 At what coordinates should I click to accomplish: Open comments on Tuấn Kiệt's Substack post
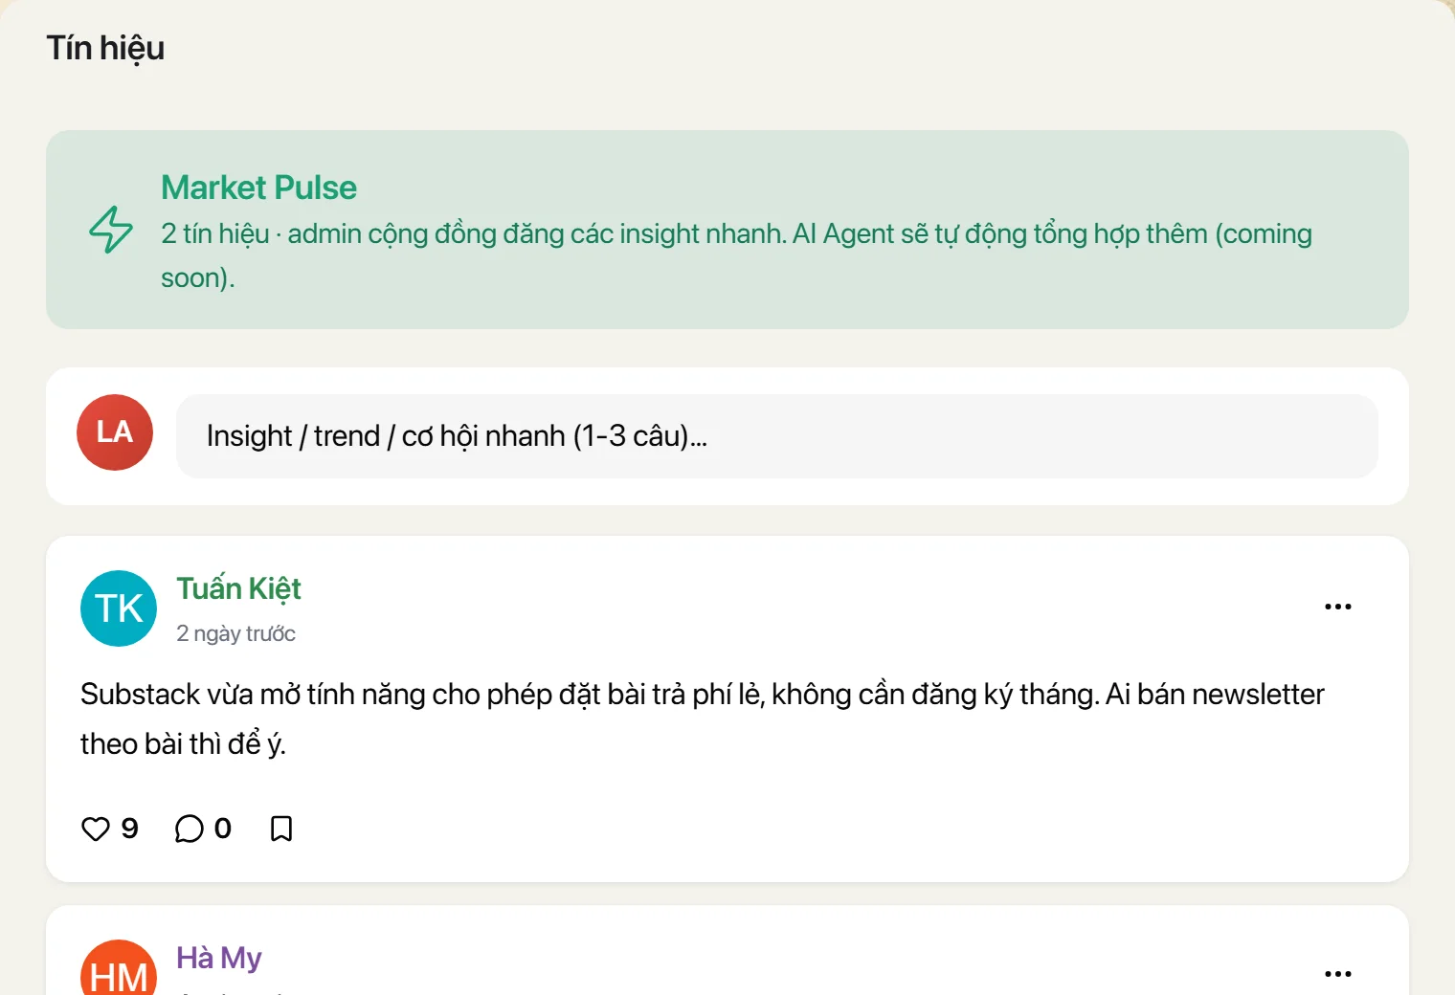pos(190,829)
